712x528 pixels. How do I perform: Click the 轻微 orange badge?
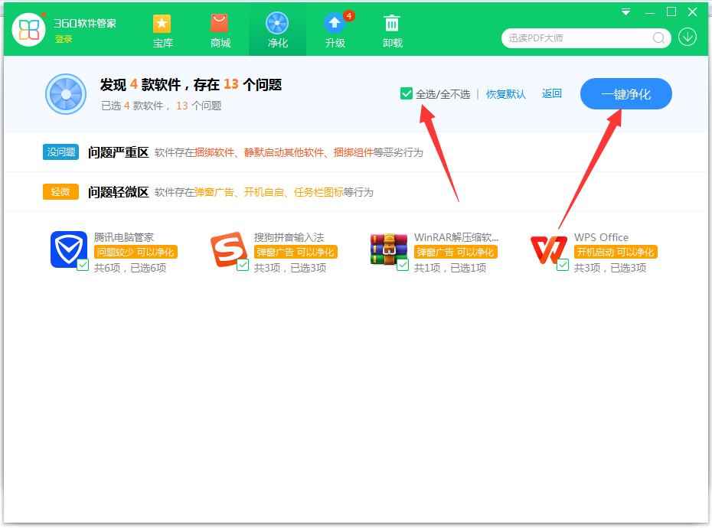[x=60, y=191]
